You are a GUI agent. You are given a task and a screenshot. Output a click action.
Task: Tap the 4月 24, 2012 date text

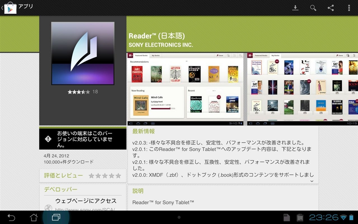(x=56, y=156)
